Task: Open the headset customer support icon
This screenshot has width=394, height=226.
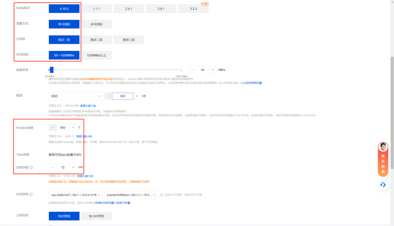Action: [383, 185]
